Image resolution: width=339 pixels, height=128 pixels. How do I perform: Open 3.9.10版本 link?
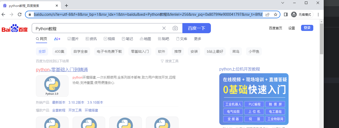click(95, 102)
